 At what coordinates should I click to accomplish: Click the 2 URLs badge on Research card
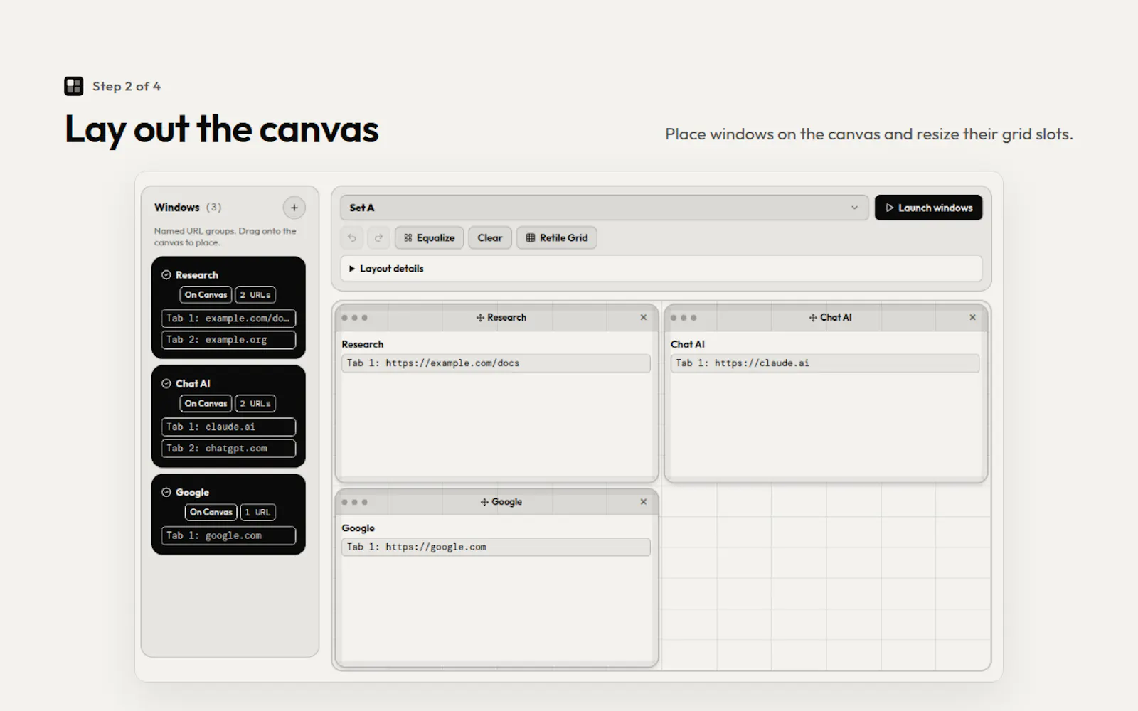pos(255,295)
